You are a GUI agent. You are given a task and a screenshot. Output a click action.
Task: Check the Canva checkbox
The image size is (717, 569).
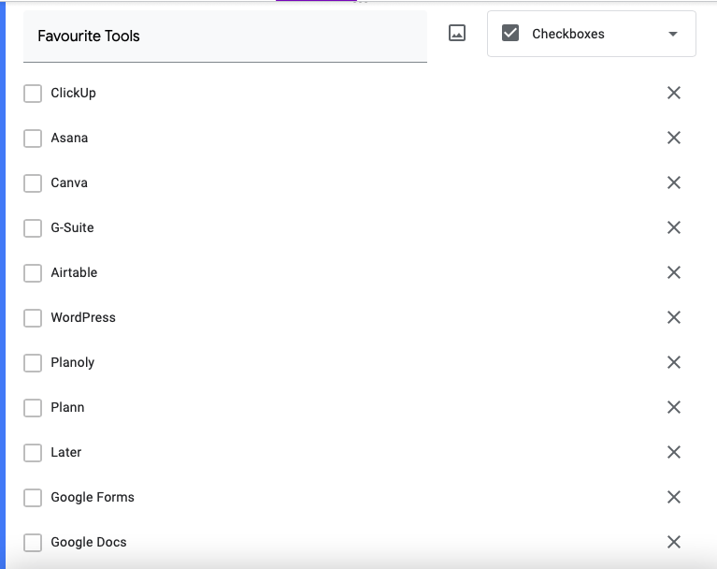pos(33,183)
